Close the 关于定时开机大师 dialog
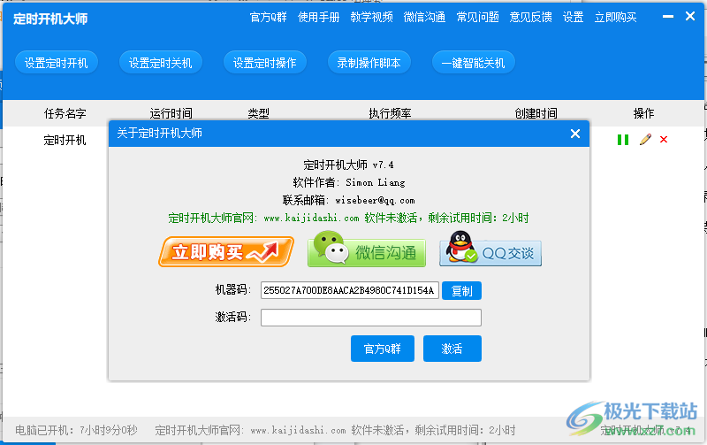 coord(575,134)
